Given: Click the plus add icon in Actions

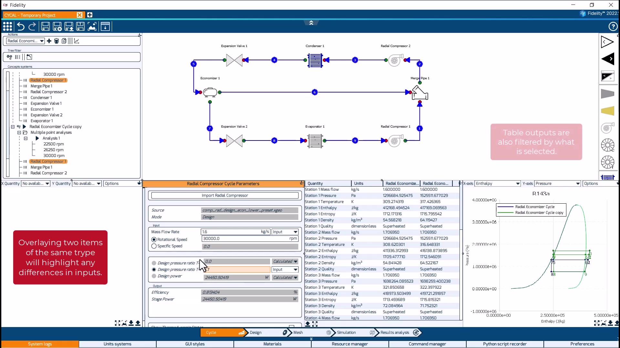Looking at the screenshot, I should (x=49, y=41).
